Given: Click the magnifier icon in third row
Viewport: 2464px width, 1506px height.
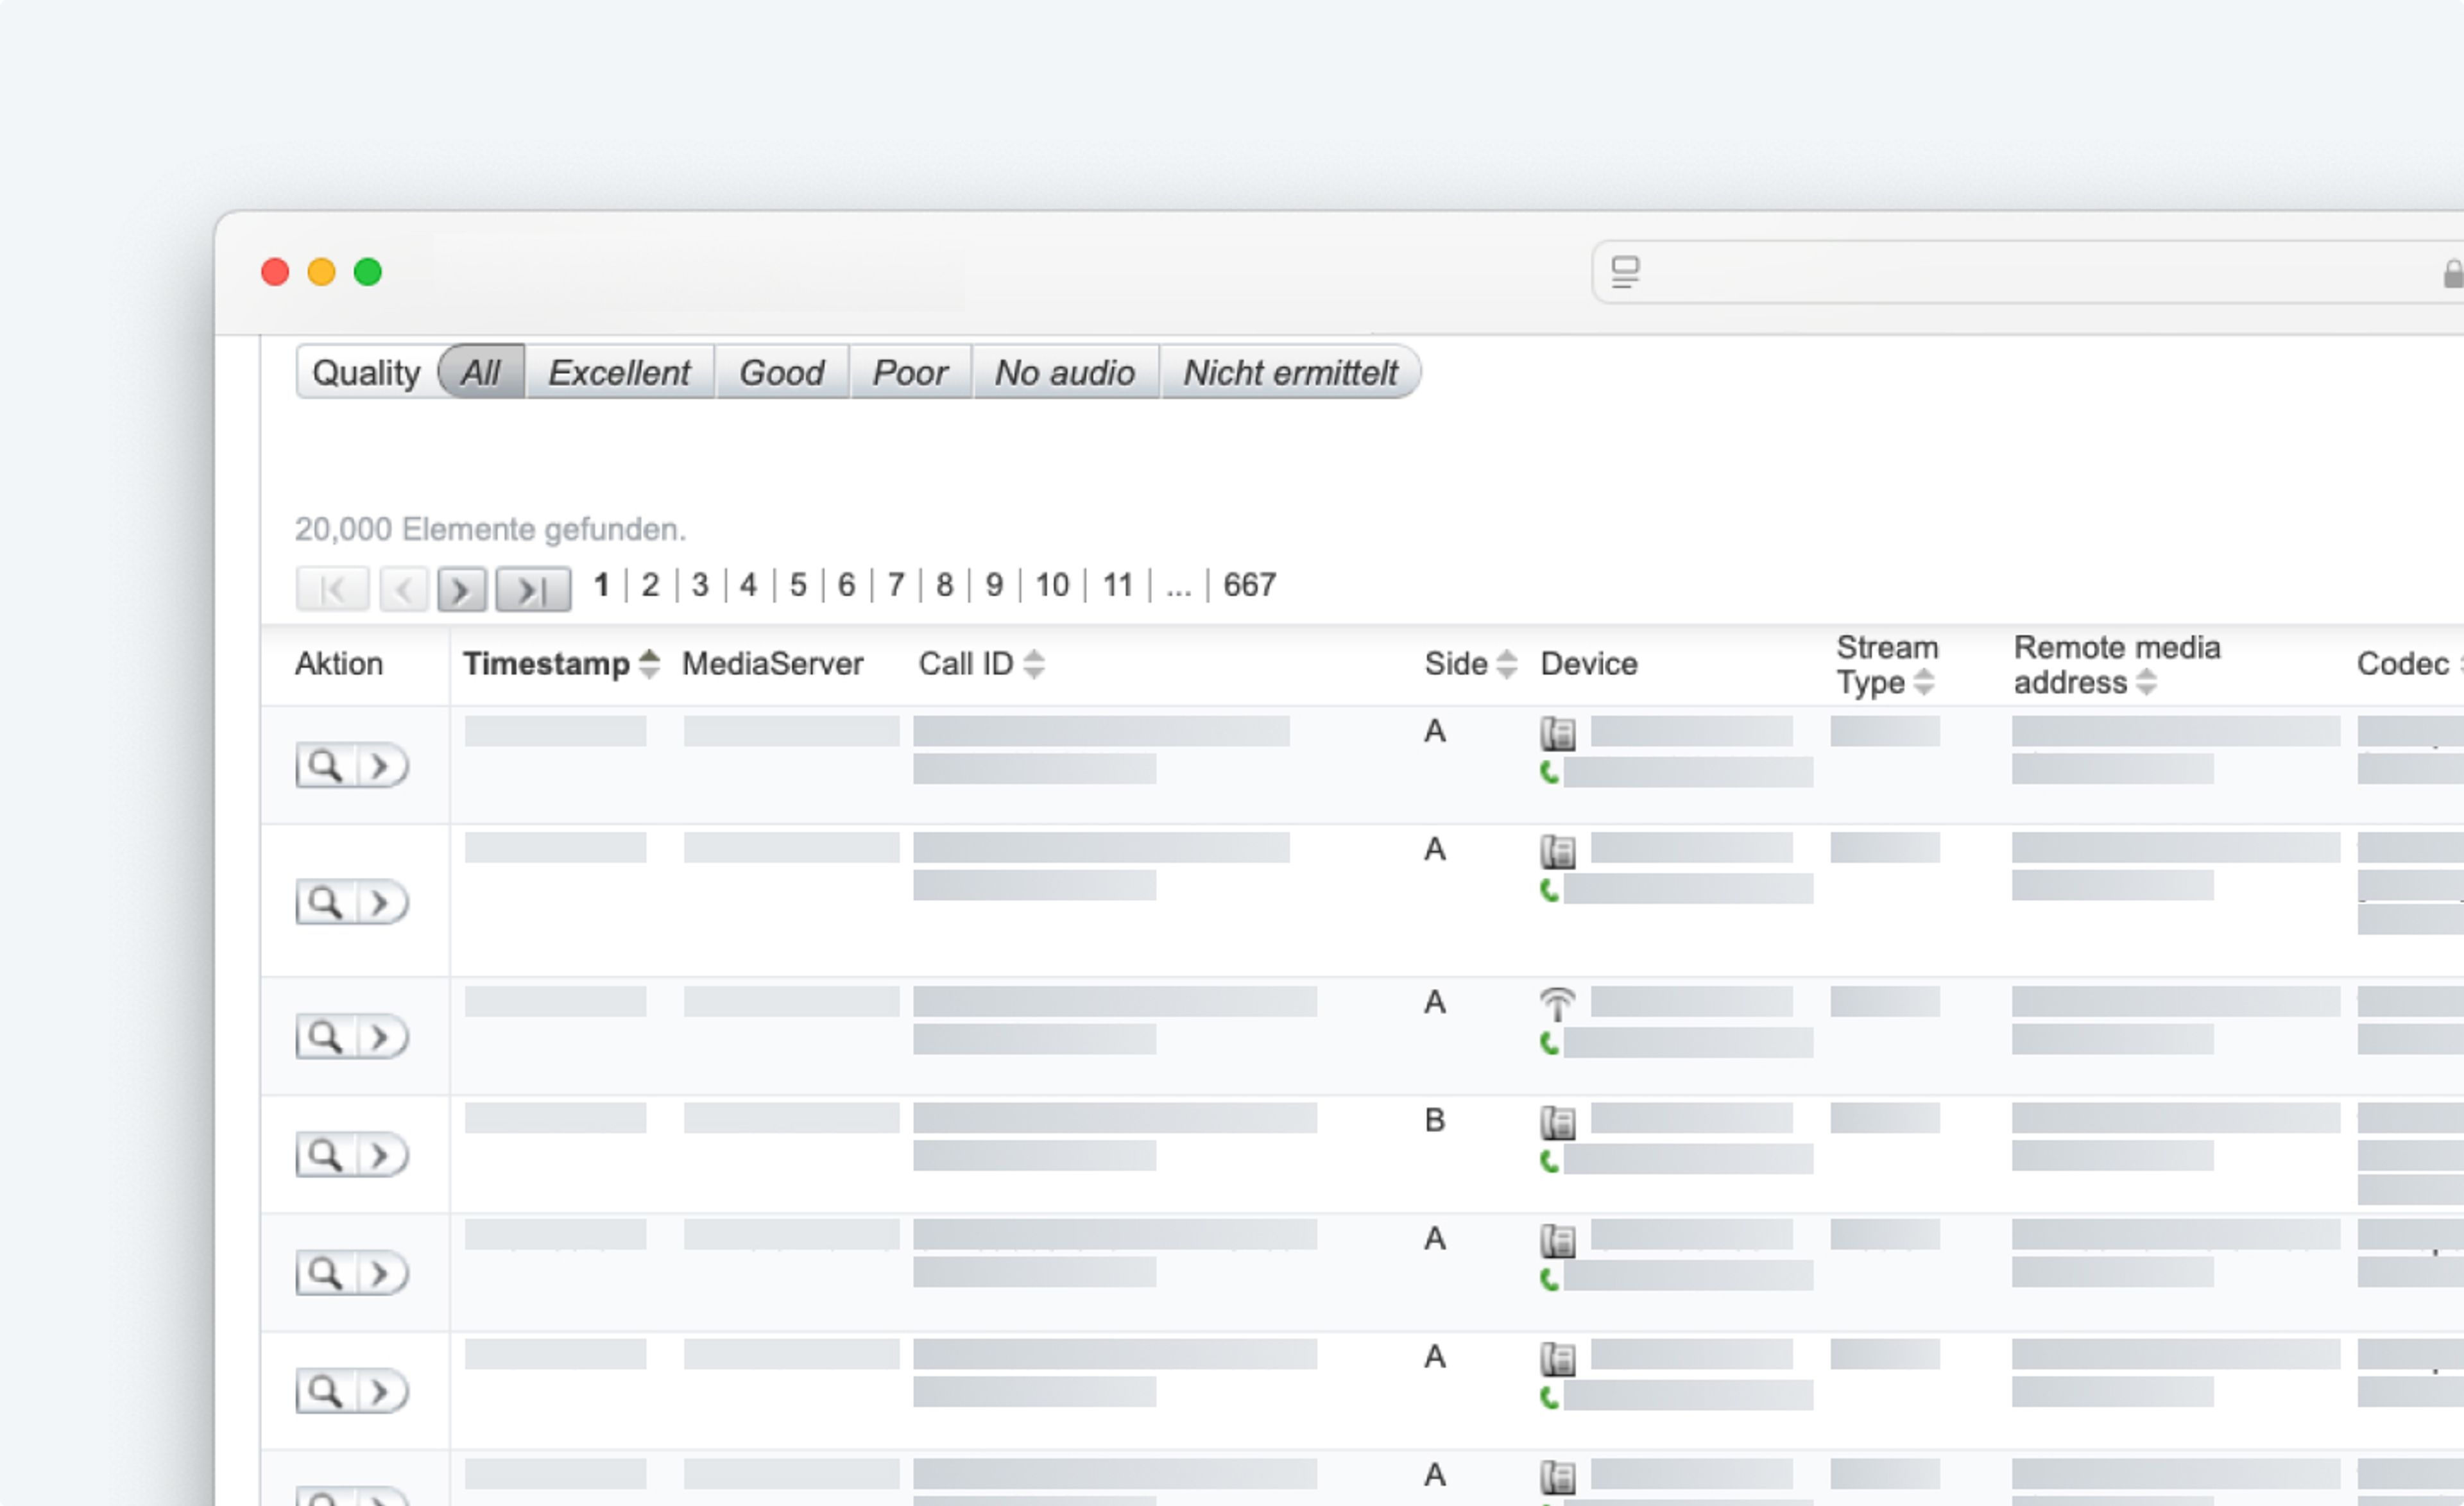Looking at the screenshot, I should pos(325,1037).
